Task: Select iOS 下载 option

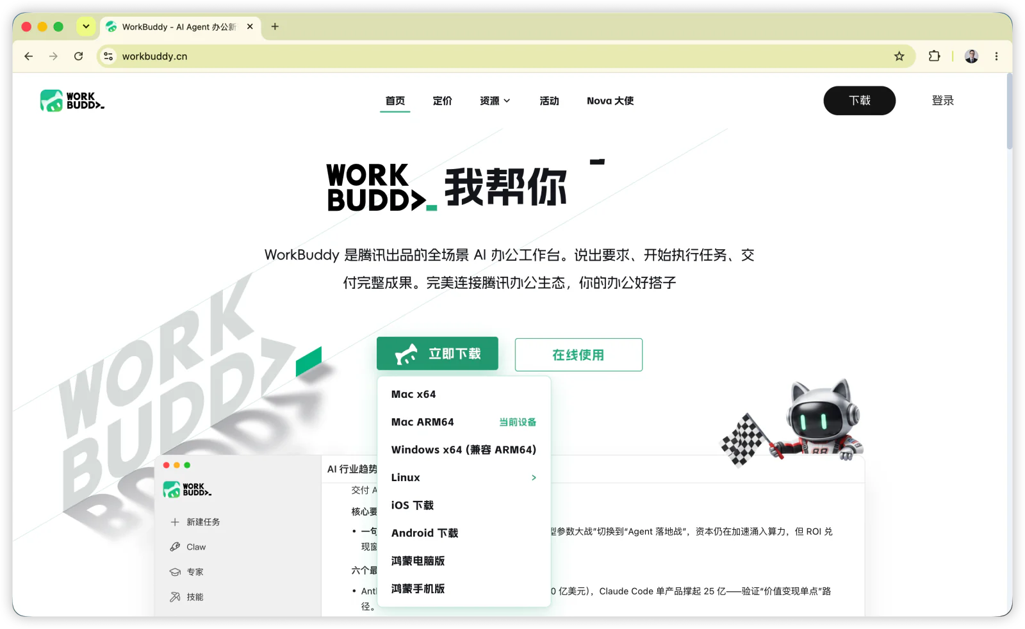Action: point(464,505)
